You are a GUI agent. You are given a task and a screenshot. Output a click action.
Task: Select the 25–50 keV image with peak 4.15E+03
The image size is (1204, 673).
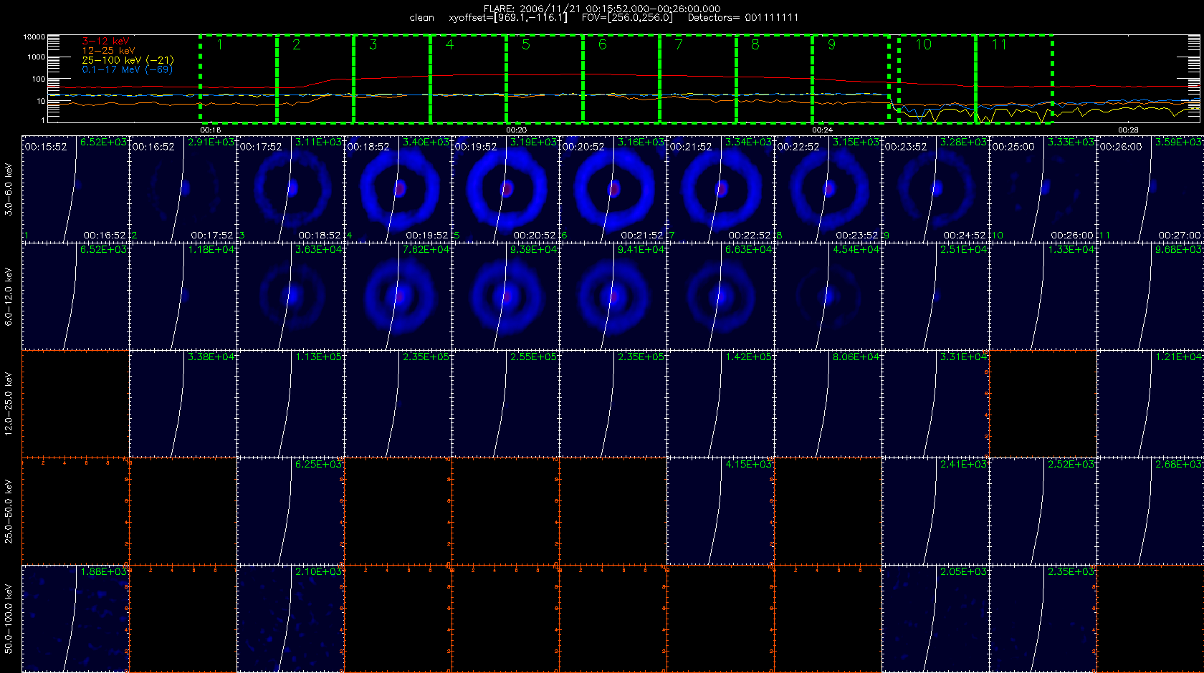tap(720, 511)
